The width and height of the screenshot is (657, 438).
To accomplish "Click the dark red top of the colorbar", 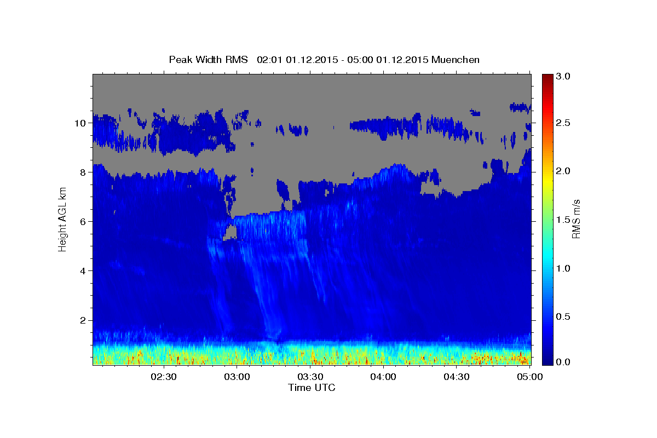I will coord(547,78).
